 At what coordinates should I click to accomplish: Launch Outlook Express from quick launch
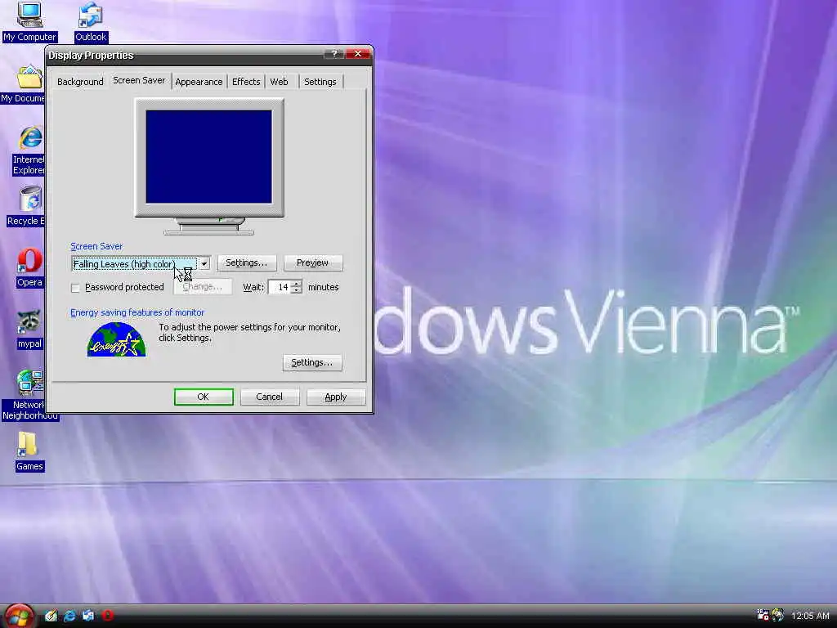(x=88, y=616)
